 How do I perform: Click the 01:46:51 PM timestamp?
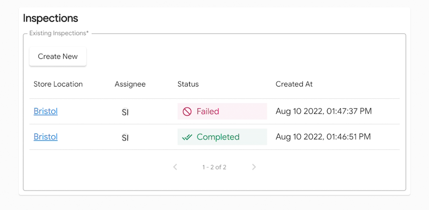[323, 137]
